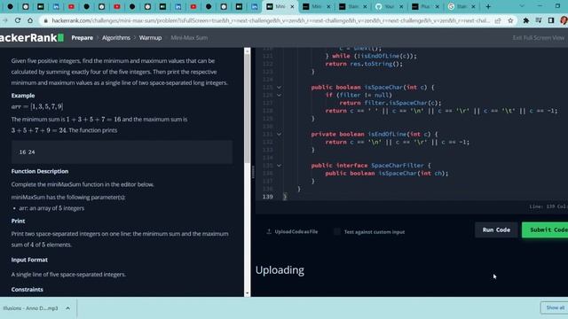
Task: Open a new browser tab
Action: point(488,6)
